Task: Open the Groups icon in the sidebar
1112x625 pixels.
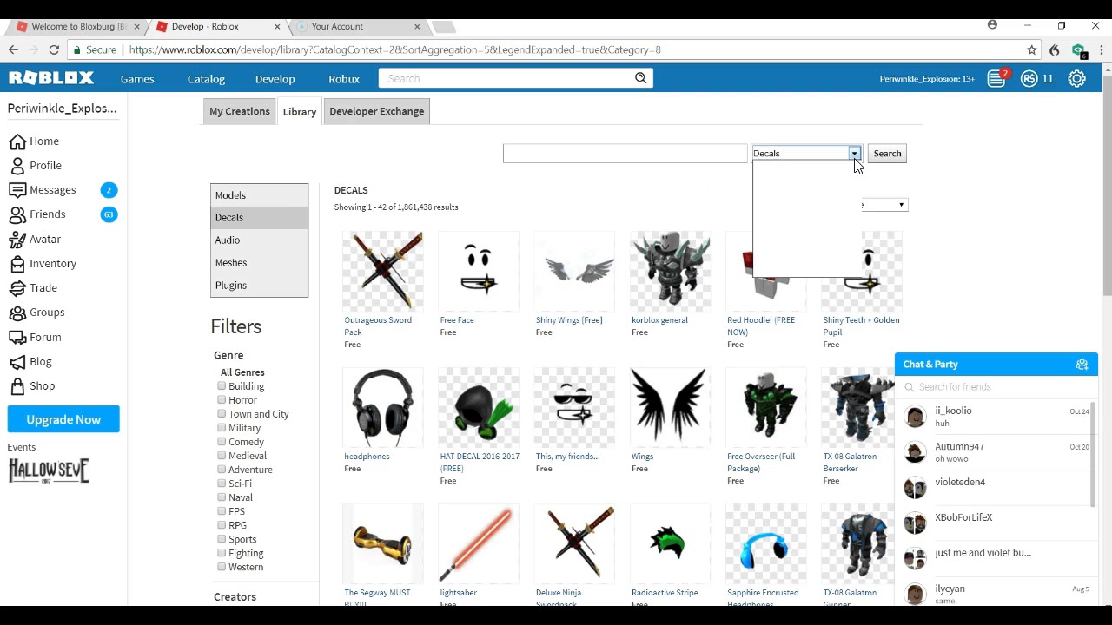Action: coord(17,312)
